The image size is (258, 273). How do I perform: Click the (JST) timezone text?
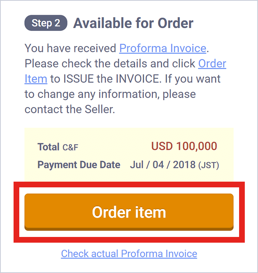coord(209,165)
